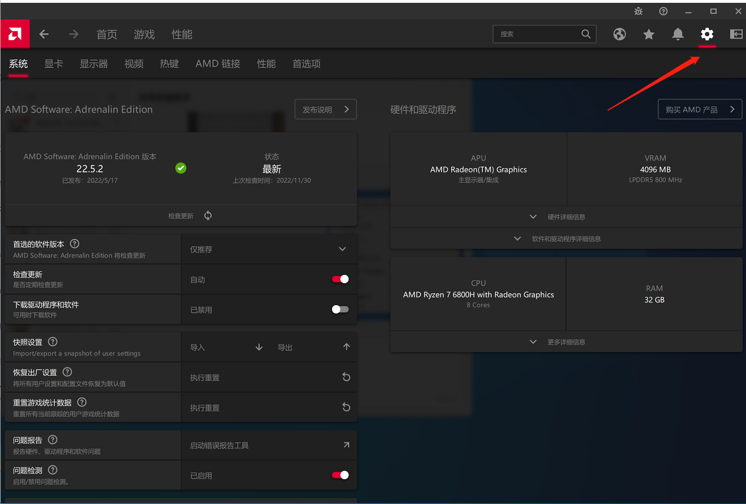Click 执行重置 for 恢复出厂设置
This screenshot has height=504, width=746.
(204, 377)
